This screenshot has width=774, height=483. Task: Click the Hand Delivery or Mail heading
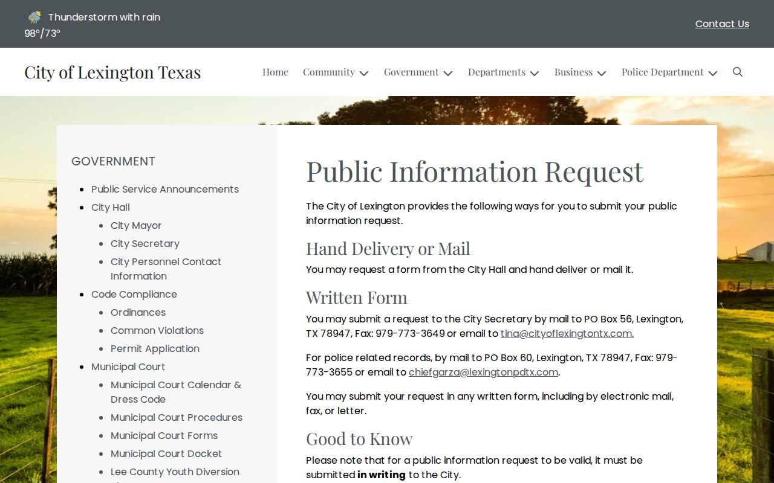pyautogui.click(x=388, y=248)
